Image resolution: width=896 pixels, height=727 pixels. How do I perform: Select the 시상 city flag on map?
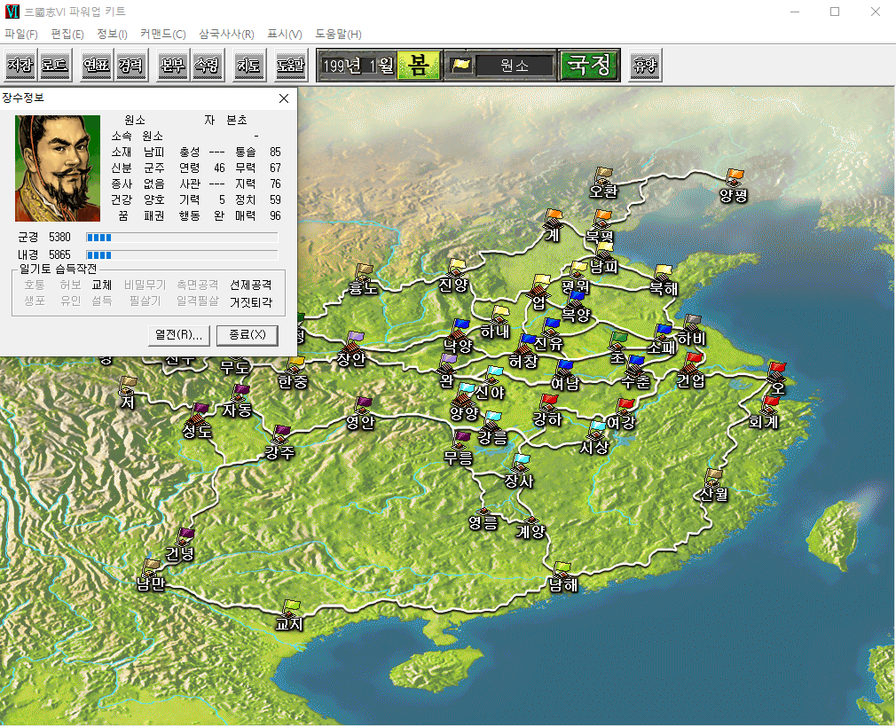point(597,429)
